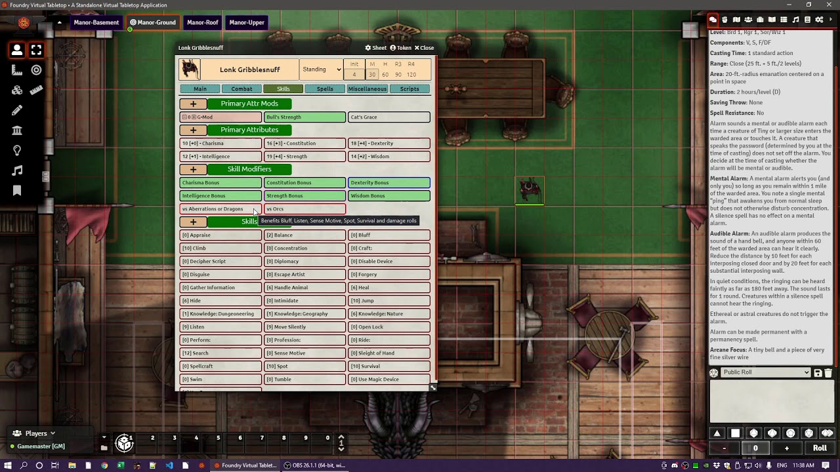Switch to the Combat tab
Image resolution: width=840 pixels, height=472 pixels.
click(241, 89)
